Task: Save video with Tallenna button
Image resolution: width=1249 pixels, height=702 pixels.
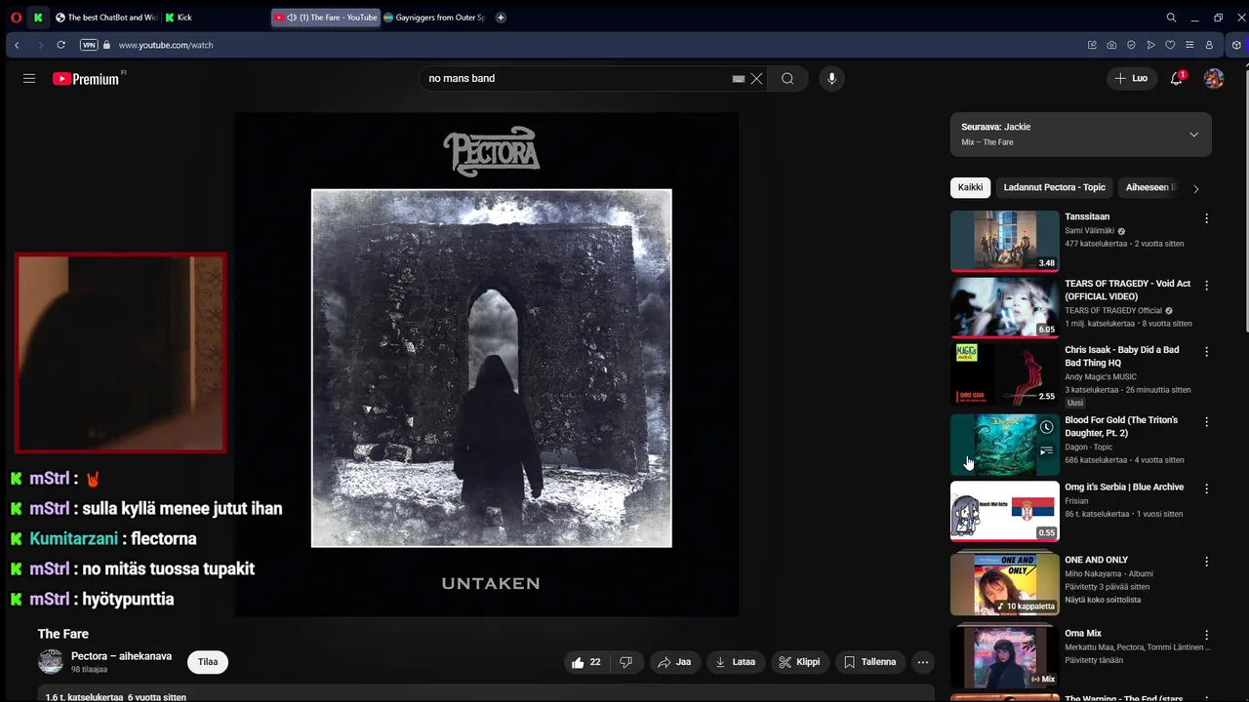Action: pos(869,662)
